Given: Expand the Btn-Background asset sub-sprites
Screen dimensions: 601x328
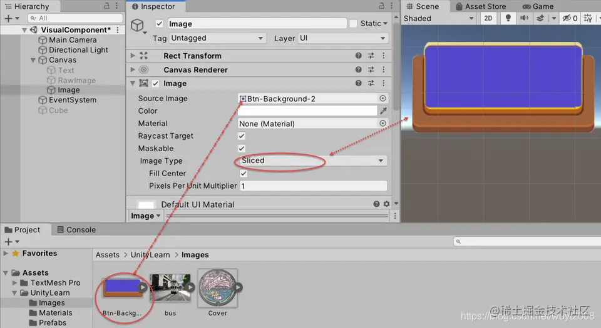Looking at the screenshot, I should pyautogui.click(x=143, y=287).
